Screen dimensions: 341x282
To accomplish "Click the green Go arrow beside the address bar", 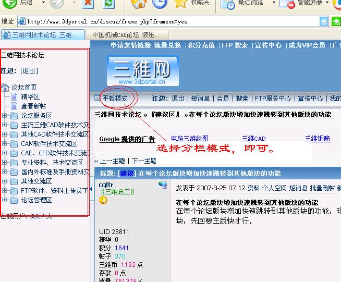I will click(x=336, y=21).
